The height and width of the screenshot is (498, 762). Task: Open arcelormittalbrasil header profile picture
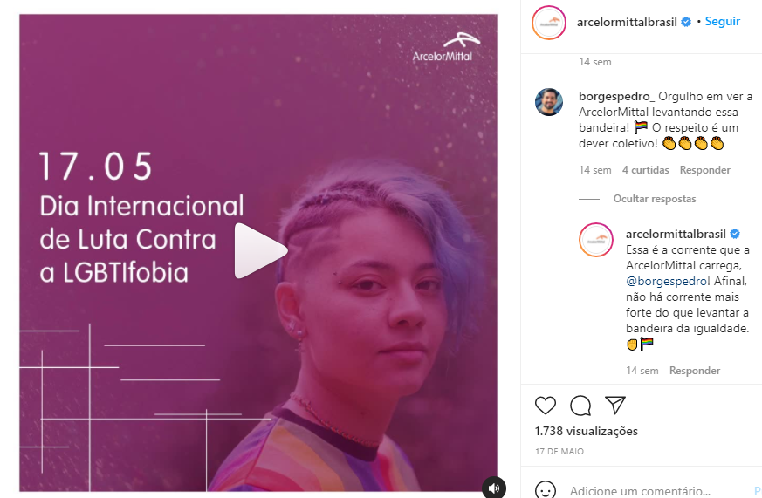(x=549, y=23)
